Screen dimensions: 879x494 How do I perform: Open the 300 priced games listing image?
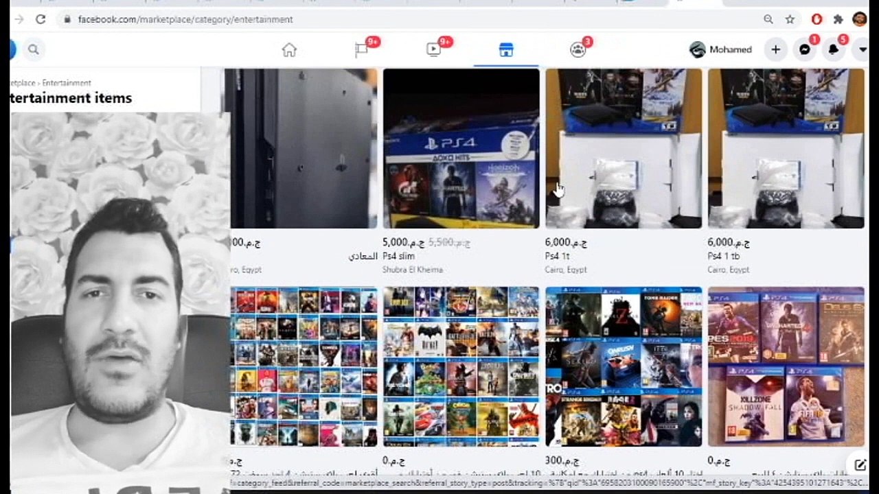coord(624,366)
